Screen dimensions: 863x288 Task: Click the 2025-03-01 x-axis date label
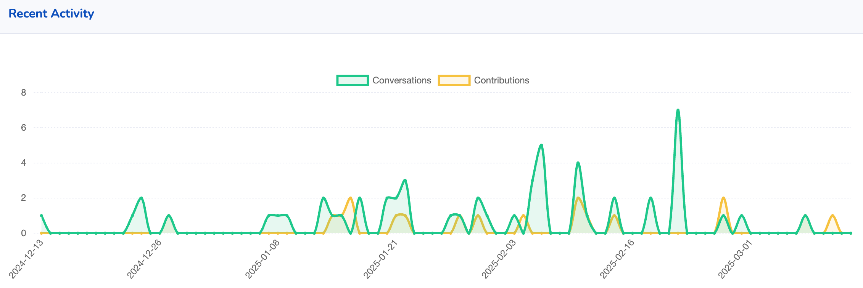(x=735, y=259)
